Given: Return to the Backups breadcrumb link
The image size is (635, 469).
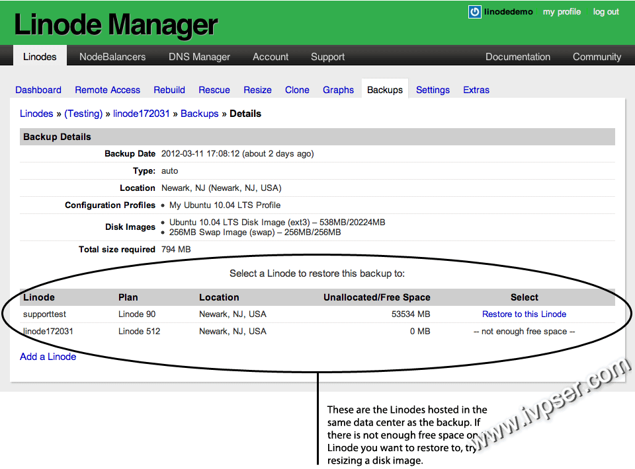Looking at the screenshot, I should tap(200, 114).
